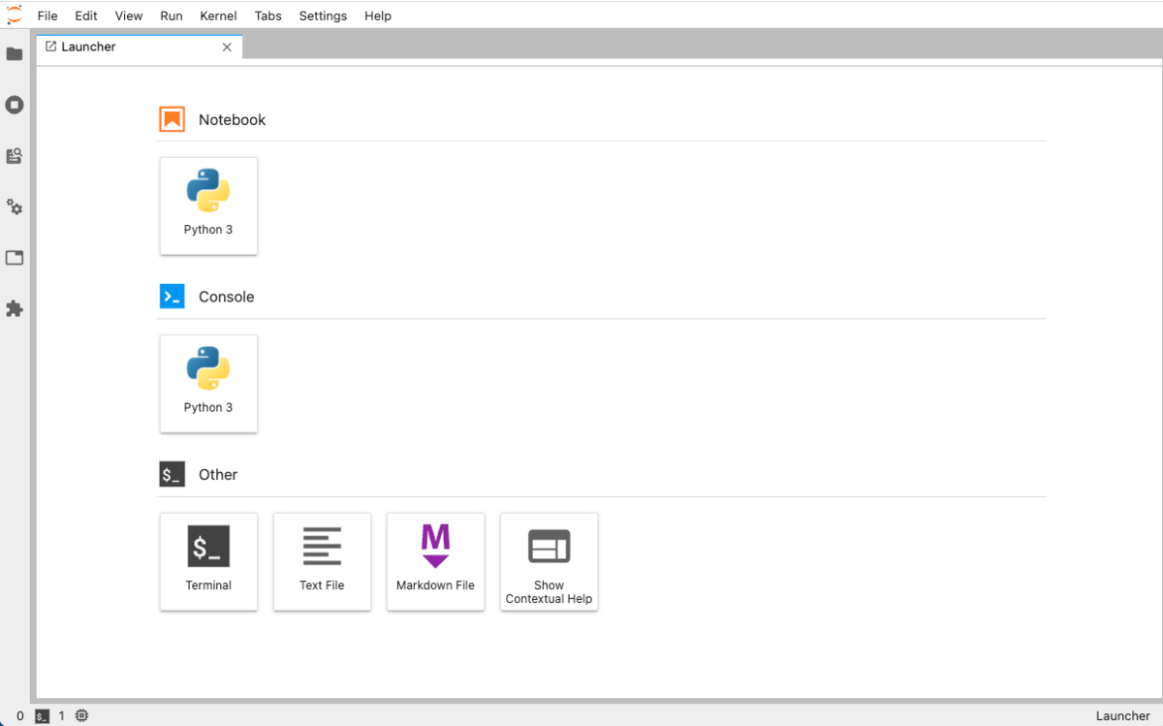Show Running Terminals and Kernels sidebar icon
The width and height of the screenshot is (1163, 726).
tap(15, 105)
